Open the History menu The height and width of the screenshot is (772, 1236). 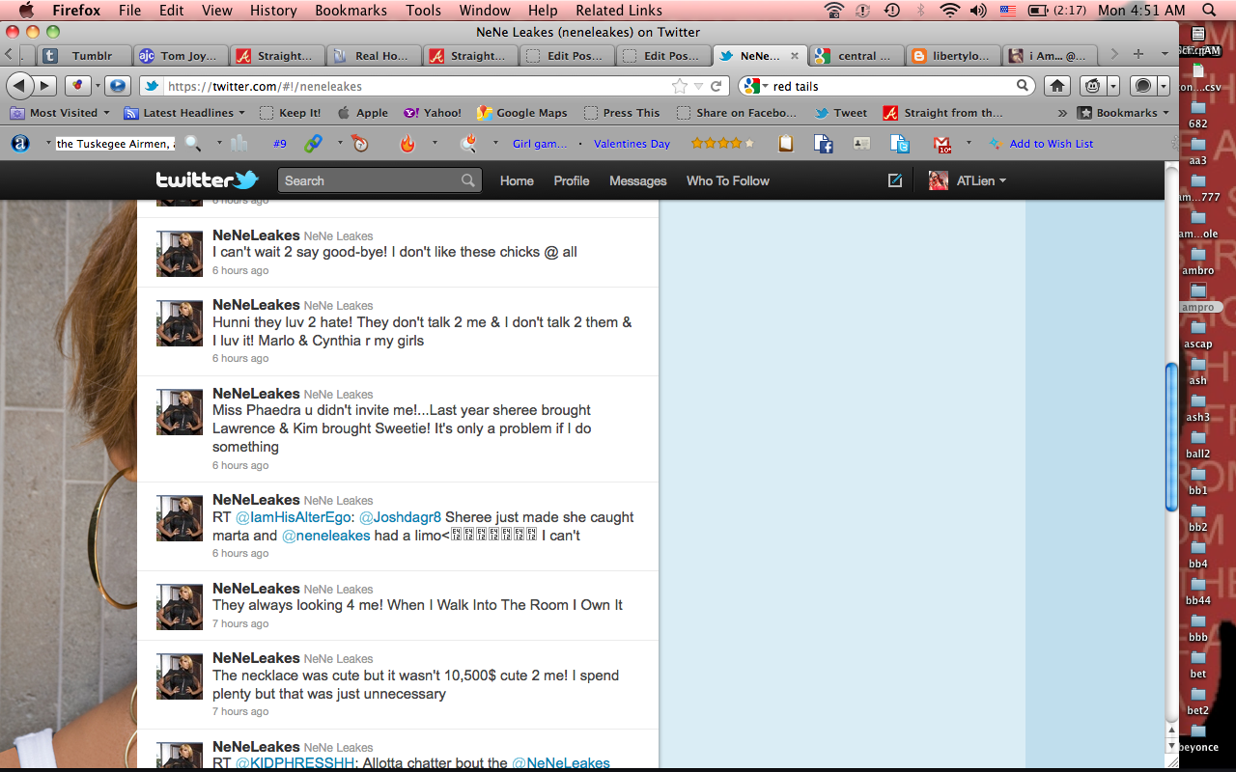tap(273, 11)
